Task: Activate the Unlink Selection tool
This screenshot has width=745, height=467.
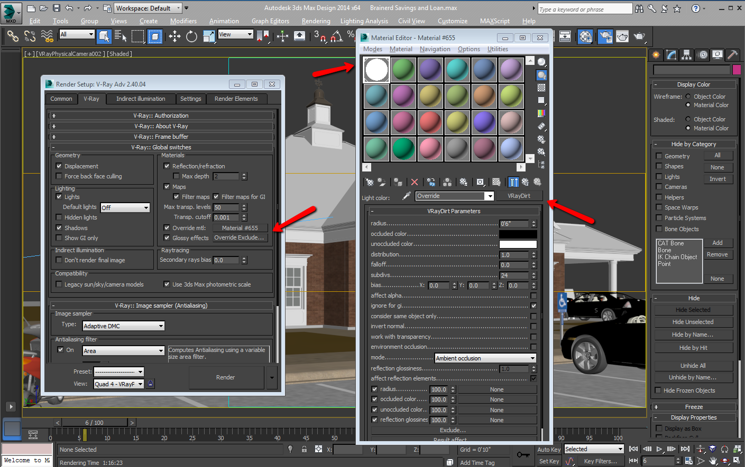Action: pos(30,36)
